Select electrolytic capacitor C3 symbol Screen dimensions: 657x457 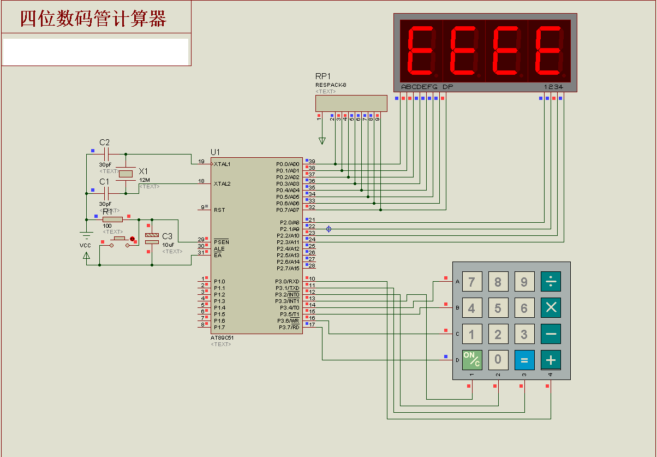click(x=152, y=238)
